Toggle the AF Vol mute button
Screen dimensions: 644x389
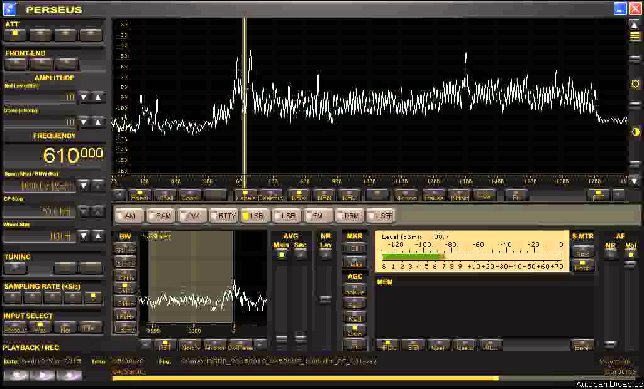(x=630, y=255)
